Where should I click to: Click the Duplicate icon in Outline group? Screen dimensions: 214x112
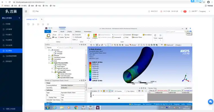(48, 36)
